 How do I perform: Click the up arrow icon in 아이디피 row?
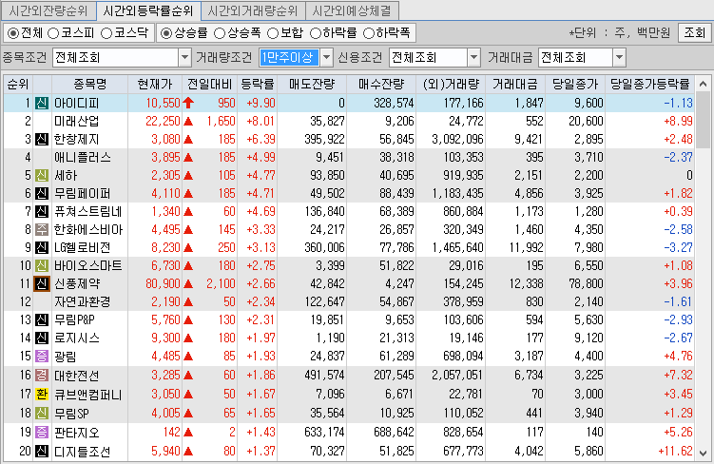(x=188, y=103)
